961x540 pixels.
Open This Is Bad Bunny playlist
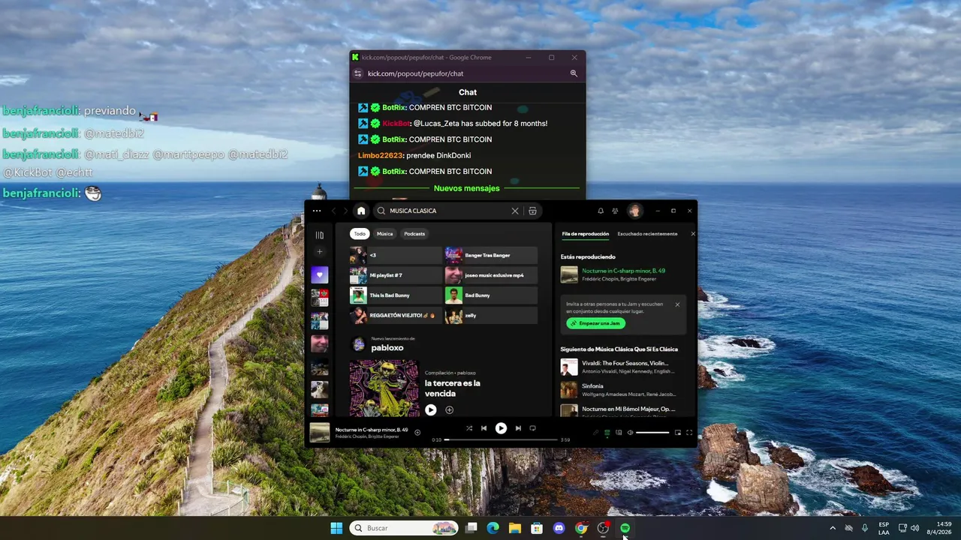pyautogui.click(x=396, y=295)
